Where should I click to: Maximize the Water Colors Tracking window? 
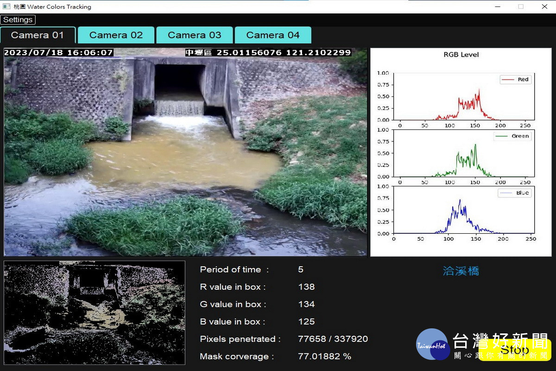pos(521,6)
